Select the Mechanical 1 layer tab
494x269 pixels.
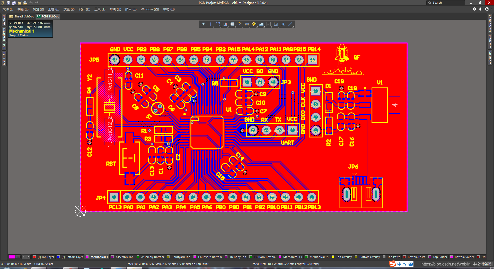pyautogui.click(x=97, y=257)
